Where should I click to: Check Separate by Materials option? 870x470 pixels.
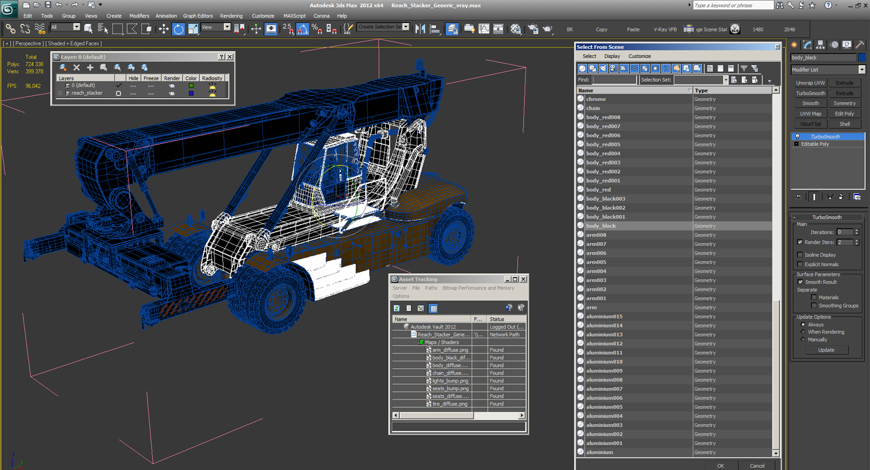click(814, 297)
